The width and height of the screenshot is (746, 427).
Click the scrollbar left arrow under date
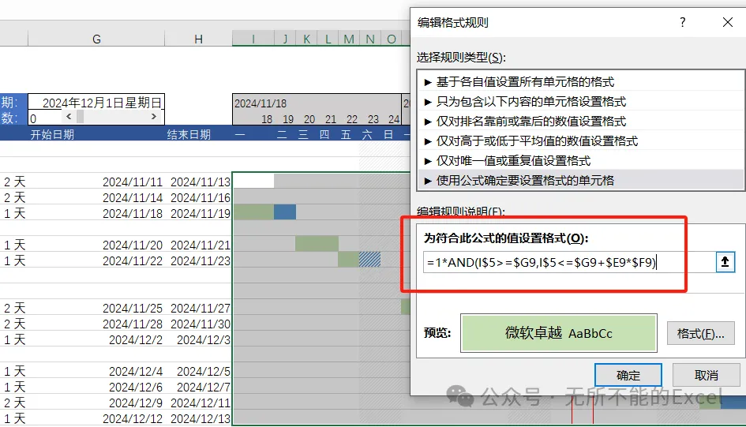69,116
